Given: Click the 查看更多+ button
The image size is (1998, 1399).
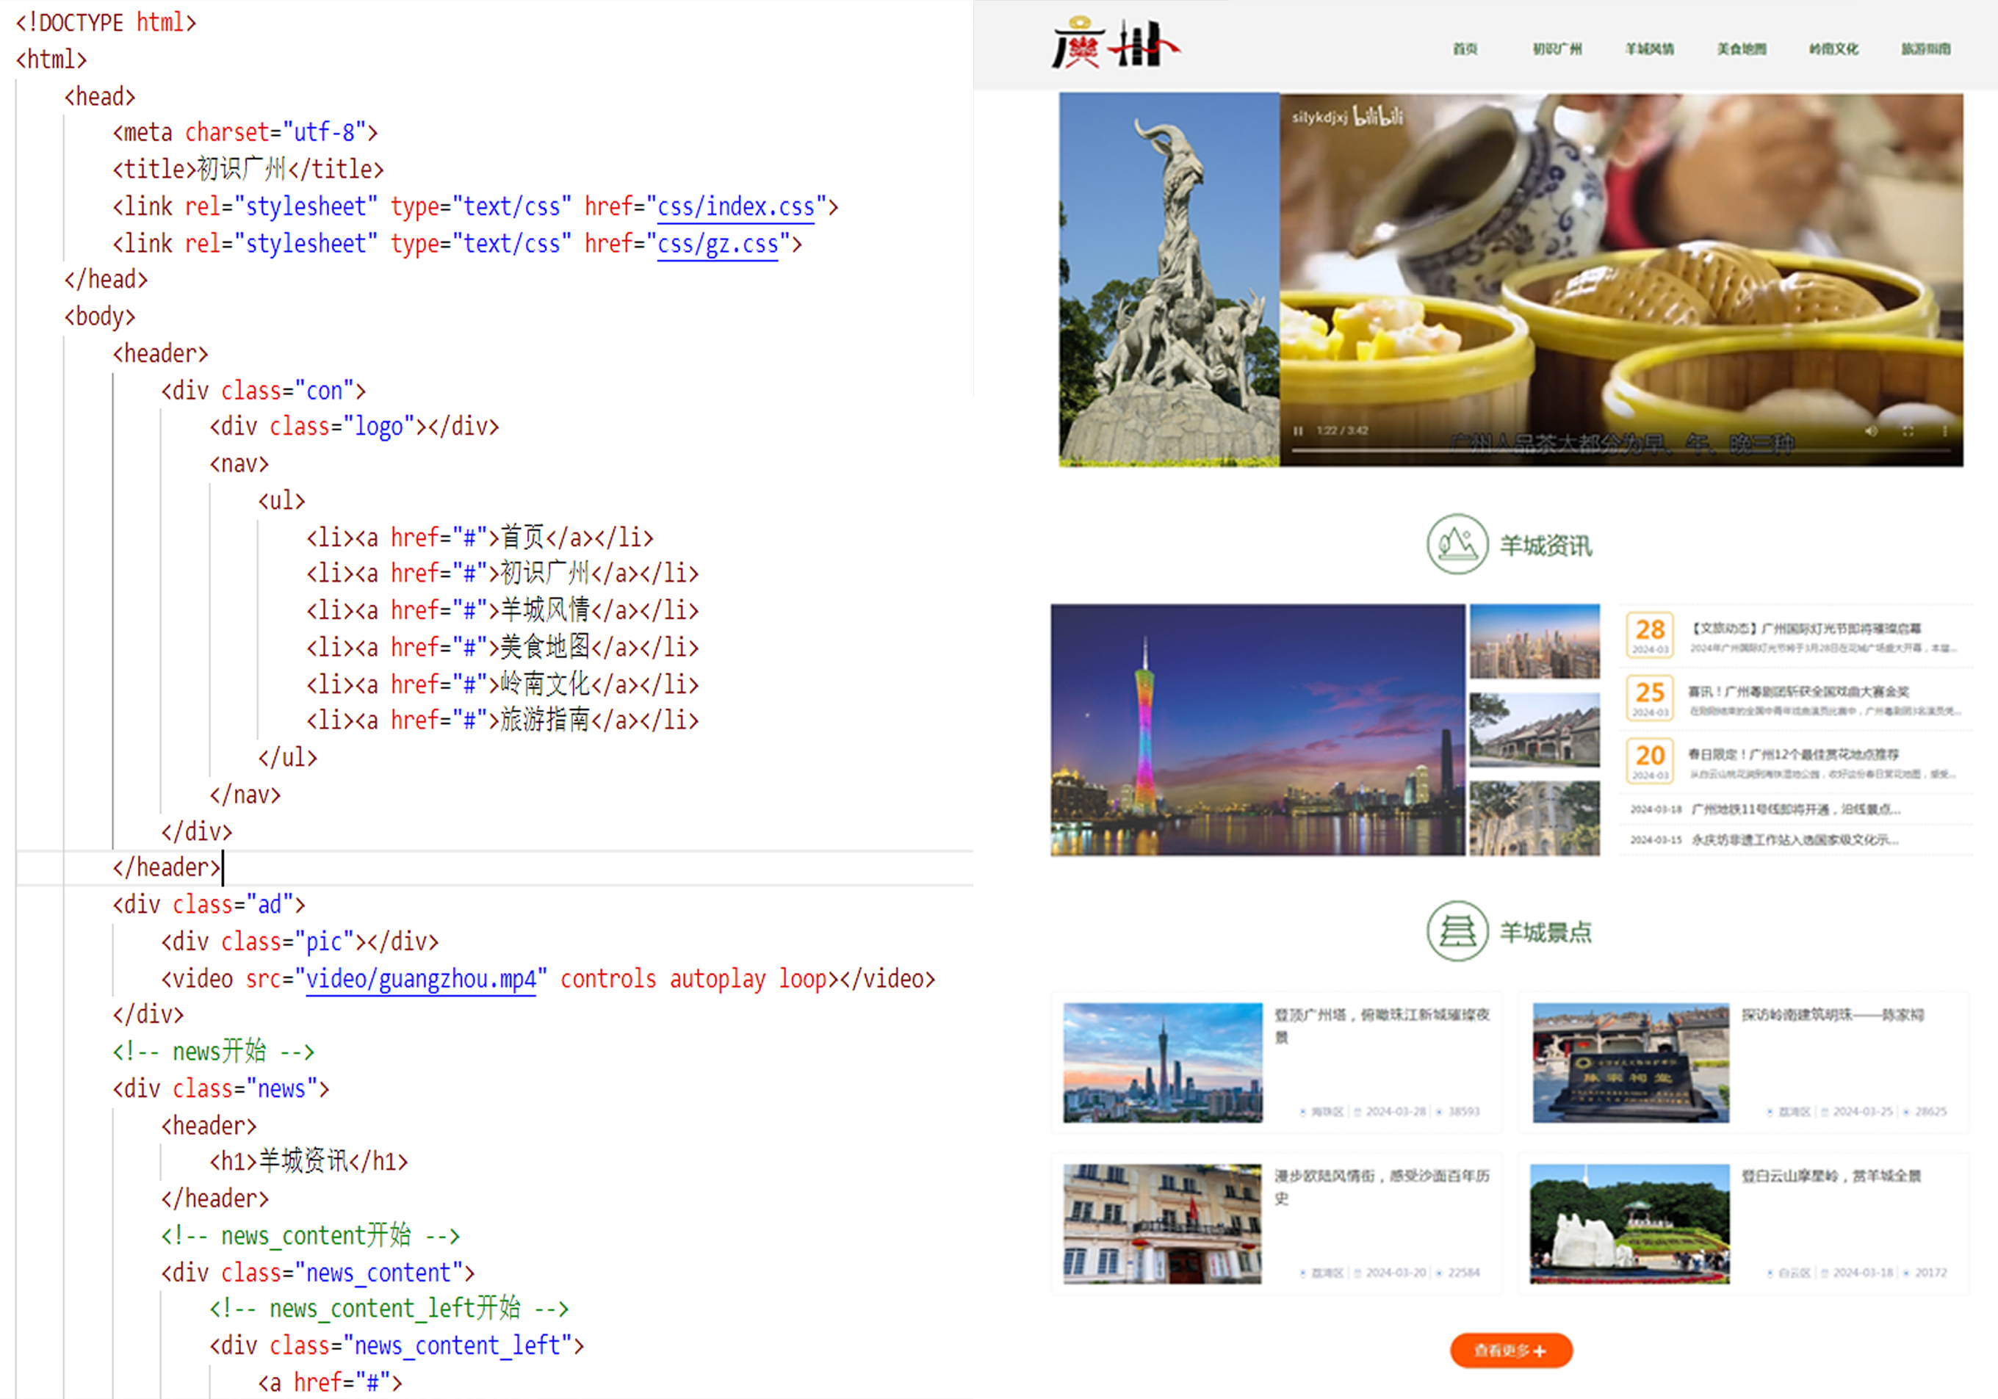Looking at the screenshot, I should click(1511, 1351).
